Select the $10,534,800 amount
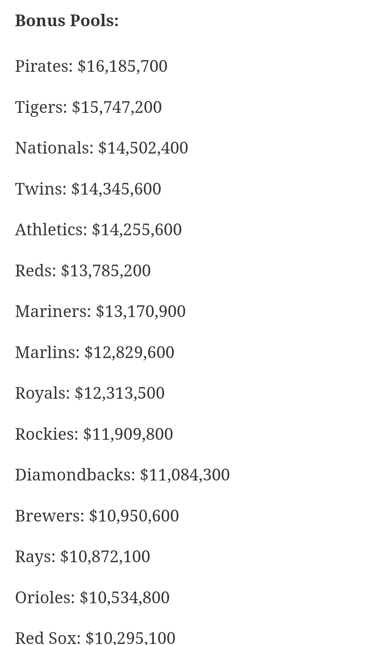Image resolution: width=382 pixels, height=645 pixels. click(x=125, y=598)
